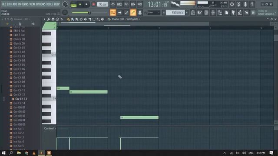Choose the Select marquee tool
The width and height of the screenshot is (278, 156).
(94, 19)
